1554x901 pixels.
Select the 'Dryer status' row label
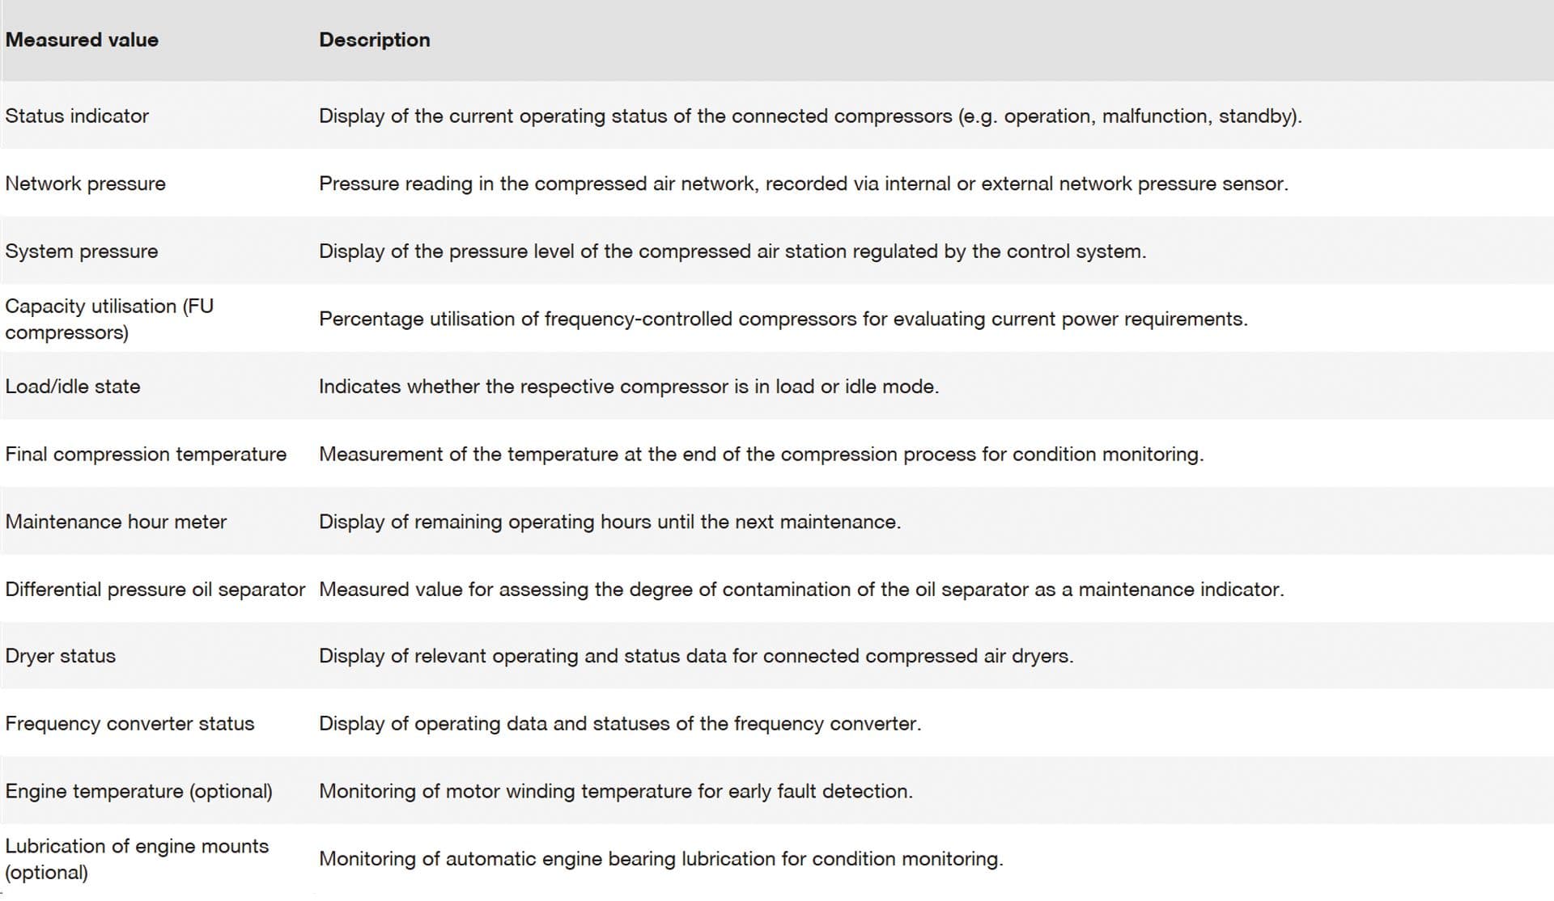pyautogui.click(x=61, y=656)
